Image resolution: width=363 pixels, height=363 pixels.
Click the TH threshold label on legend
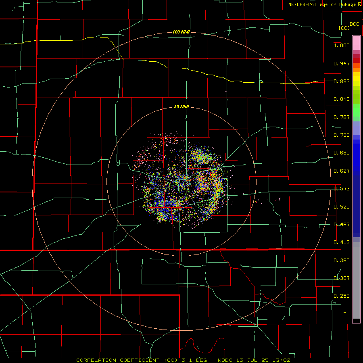point(346,314)
